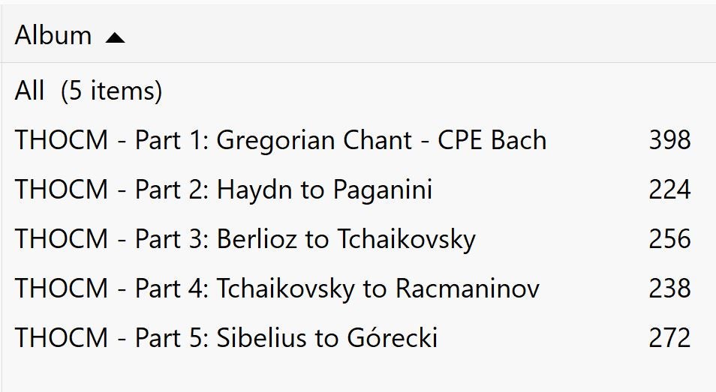
Task: Click the Album column header label
Action: [53, 35]
